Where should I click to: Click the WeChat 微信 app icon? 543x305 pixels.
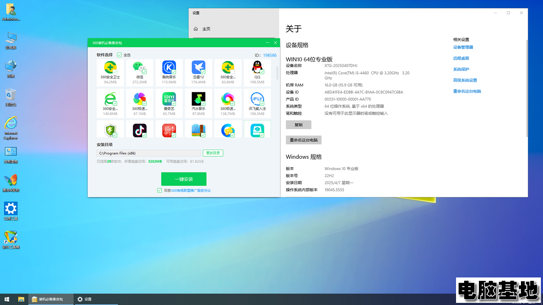[x=140, y=67]
